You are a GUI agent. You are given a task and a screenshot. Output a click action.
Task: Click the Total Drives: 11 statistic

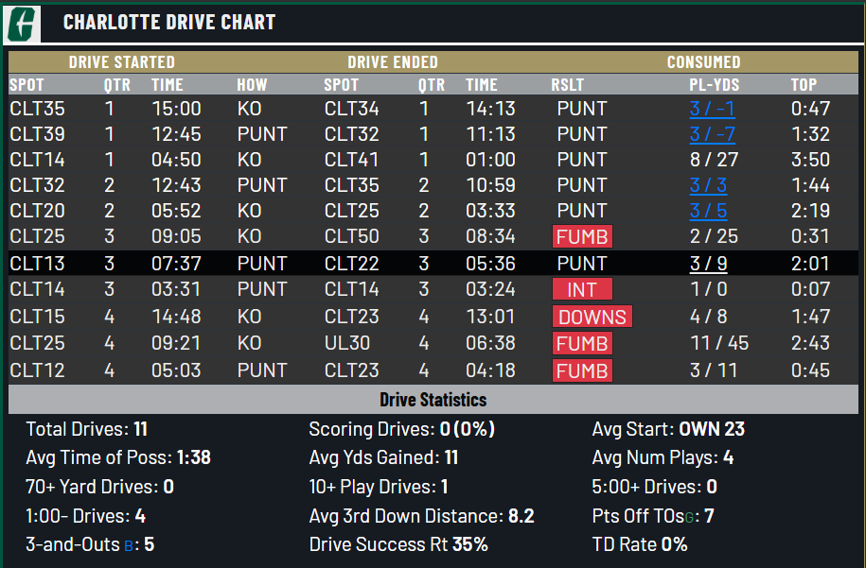(87, 429)
